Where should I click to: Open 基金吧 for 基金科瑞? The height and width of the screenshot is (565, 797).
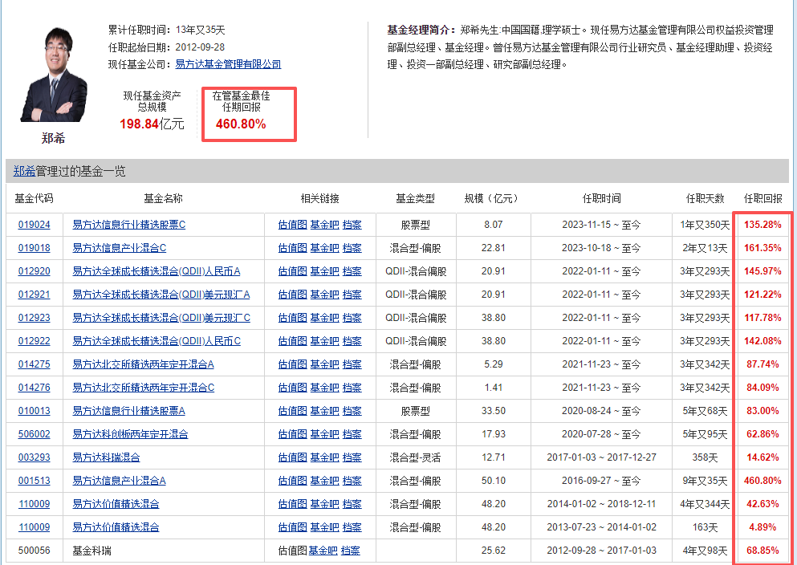323,551
